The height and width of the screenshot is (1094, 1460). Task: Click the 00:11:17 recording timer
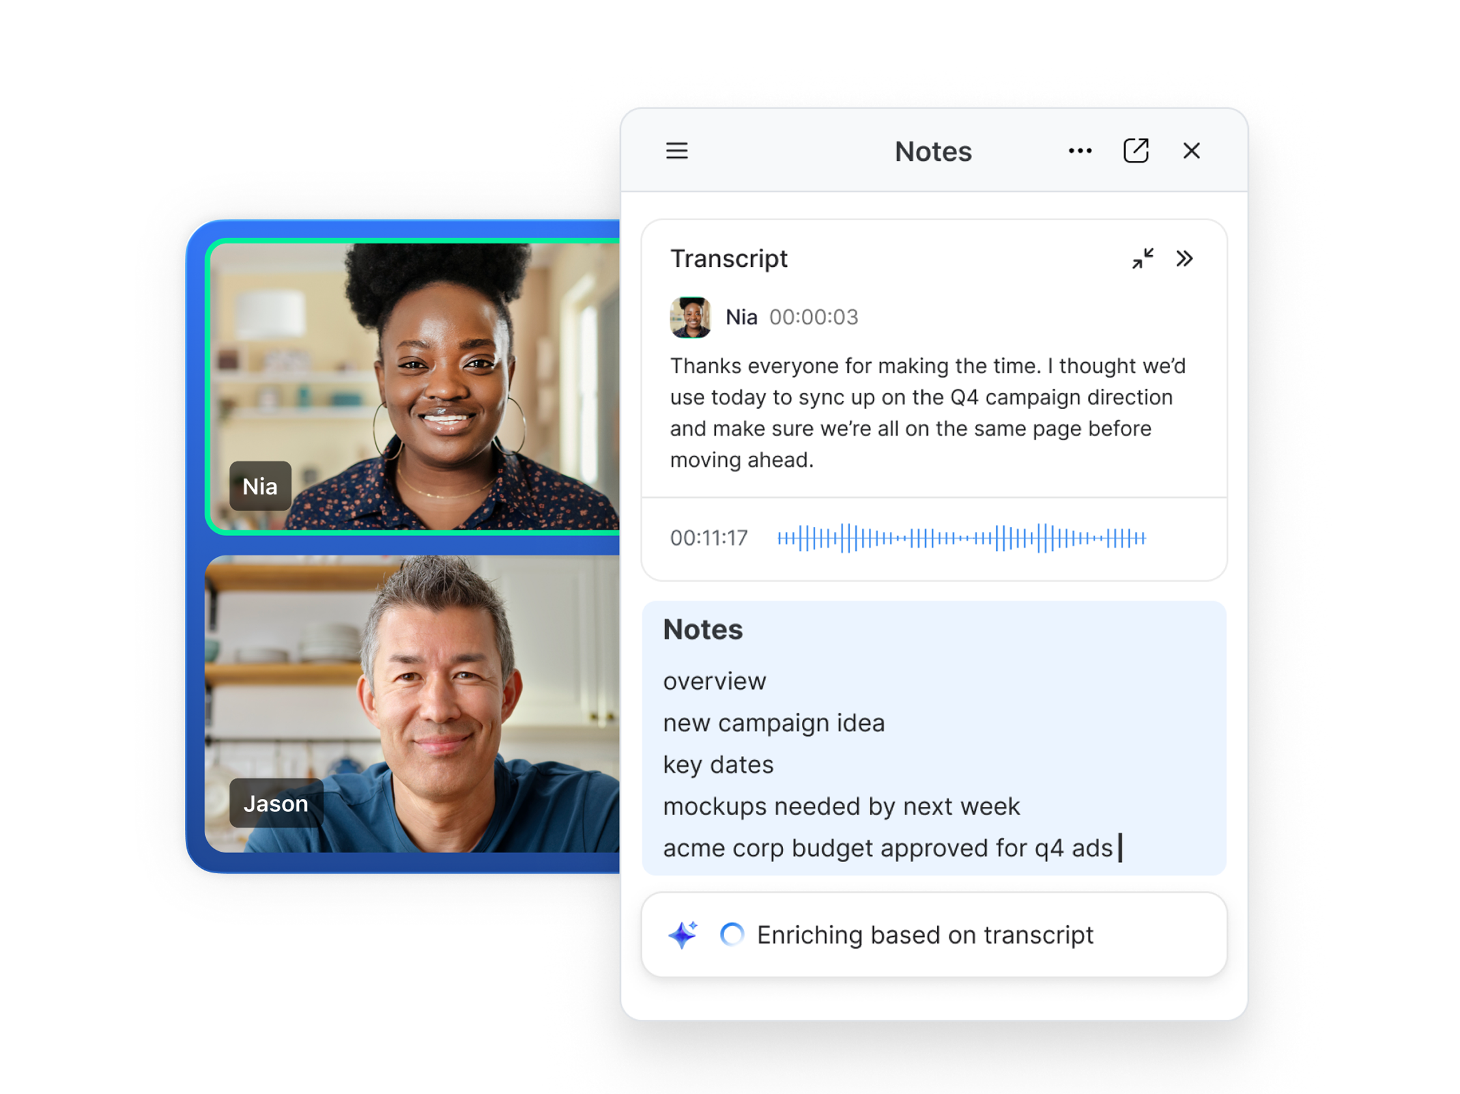(x=709, y=538)
